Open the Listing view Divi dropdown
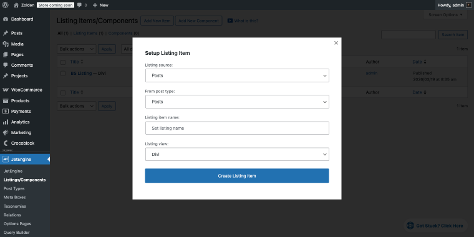The width and height of the screenshot is (474, 237). click(x=237, y=154)
